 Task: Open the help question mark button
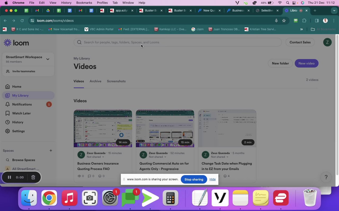coord(326,177)
